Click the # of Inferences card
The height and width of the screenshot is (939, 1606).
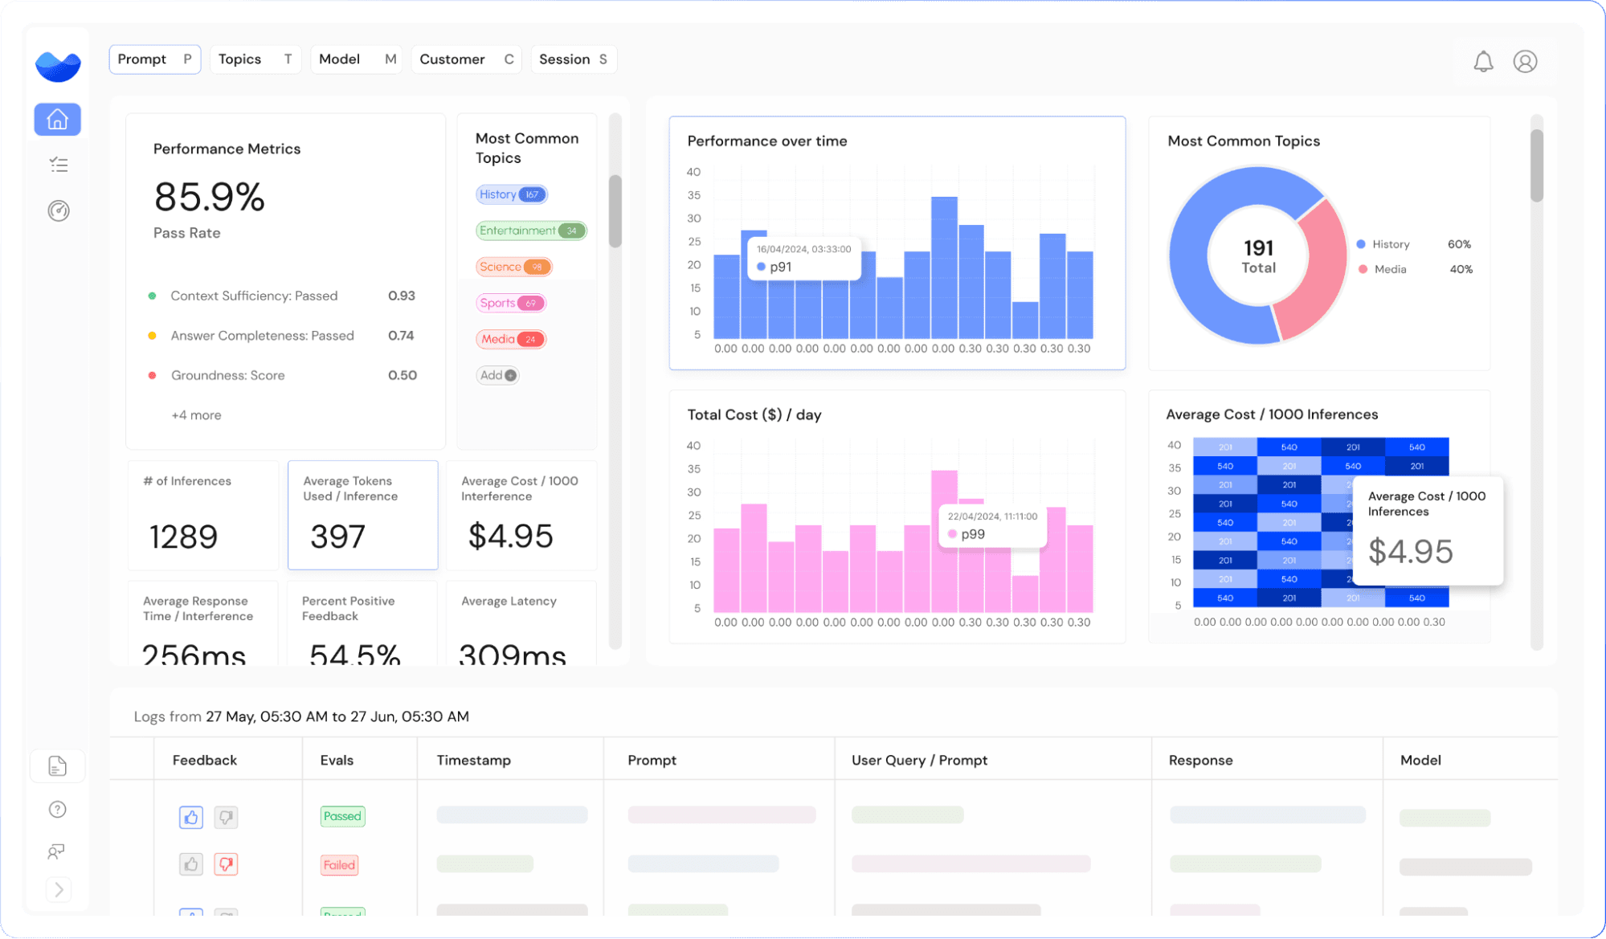[x=203, y=515]
